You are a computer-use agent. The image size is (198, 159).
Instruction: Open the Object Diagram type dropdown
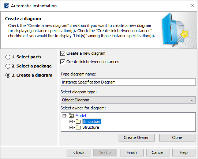128,100
